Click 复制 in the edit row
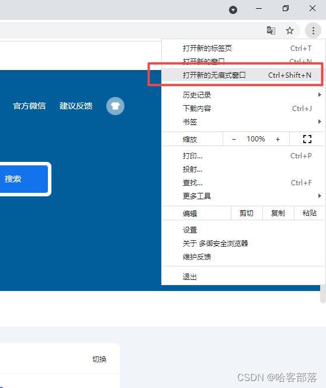The width and height of the screenshot is (326, 388). [278, 213]
